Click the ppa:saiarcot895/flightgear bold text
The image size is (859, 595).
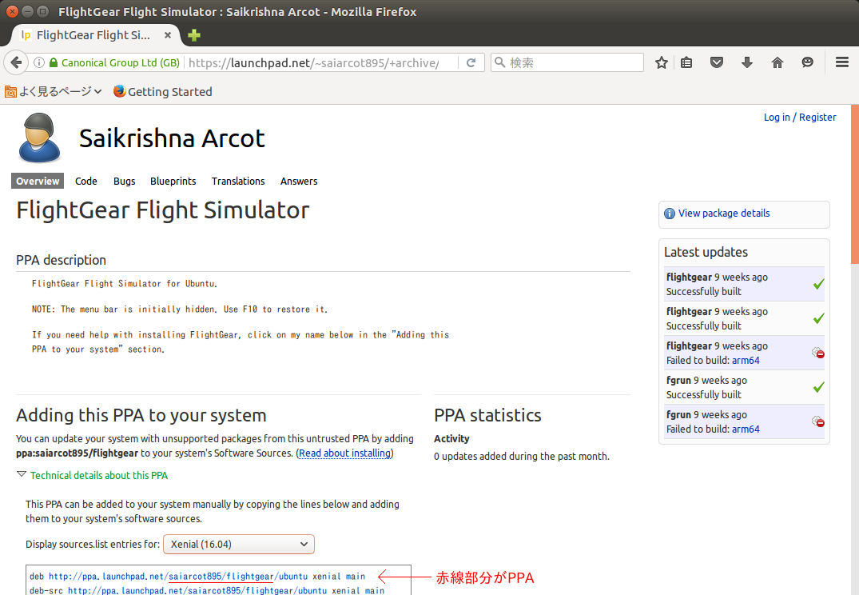click(x=77, y=453)
